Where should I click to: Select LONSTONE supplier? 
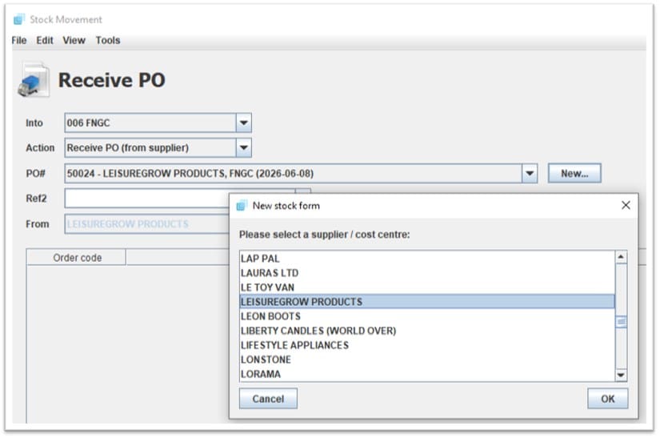pyautogui.click(x=427, y=360)
